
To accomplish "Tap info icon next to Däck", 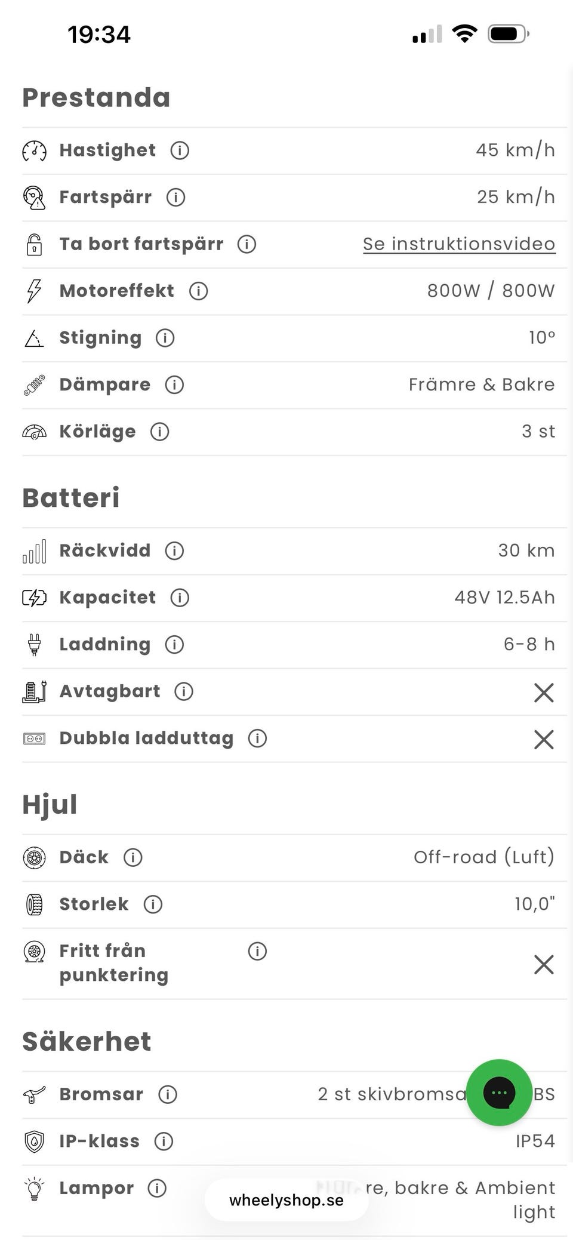I will click(x=133, y=857).
